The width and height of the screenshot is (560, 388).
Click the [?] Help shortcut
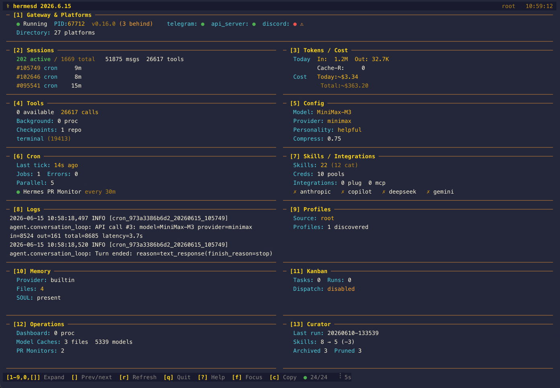click(x=211, y=377)
